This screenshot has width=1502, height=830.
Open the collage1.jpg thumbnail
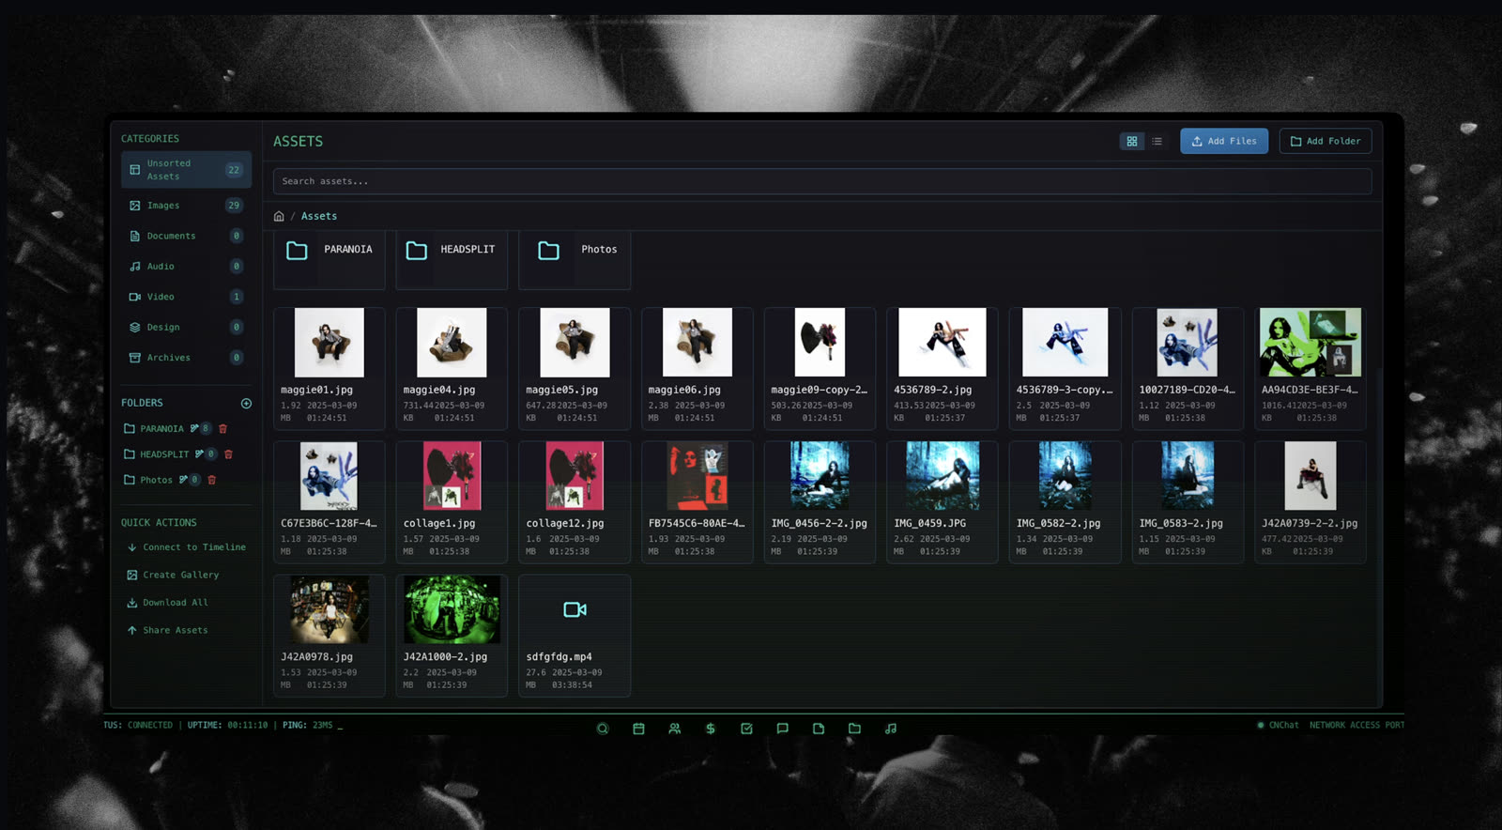pos(452,476)
